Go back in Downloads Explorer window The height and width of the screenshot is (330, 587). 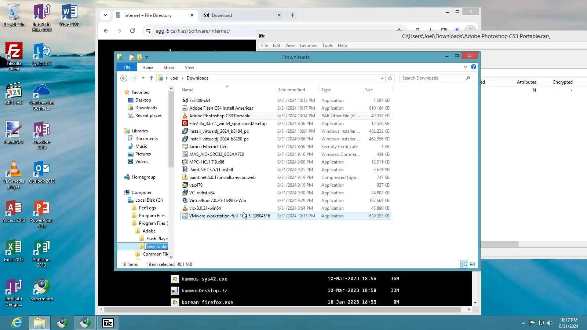pyautogui.click(x=124, y=78)
